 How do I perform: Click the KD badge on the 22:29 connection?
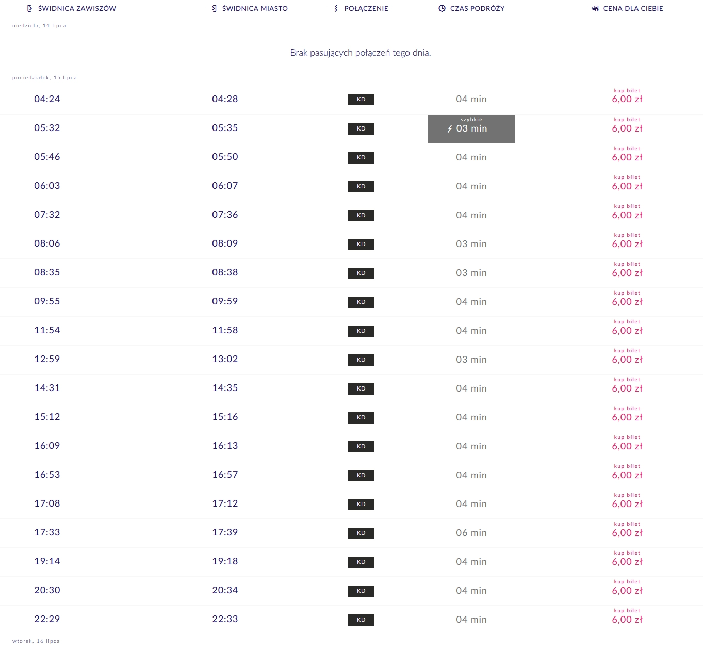pos(361,620)
